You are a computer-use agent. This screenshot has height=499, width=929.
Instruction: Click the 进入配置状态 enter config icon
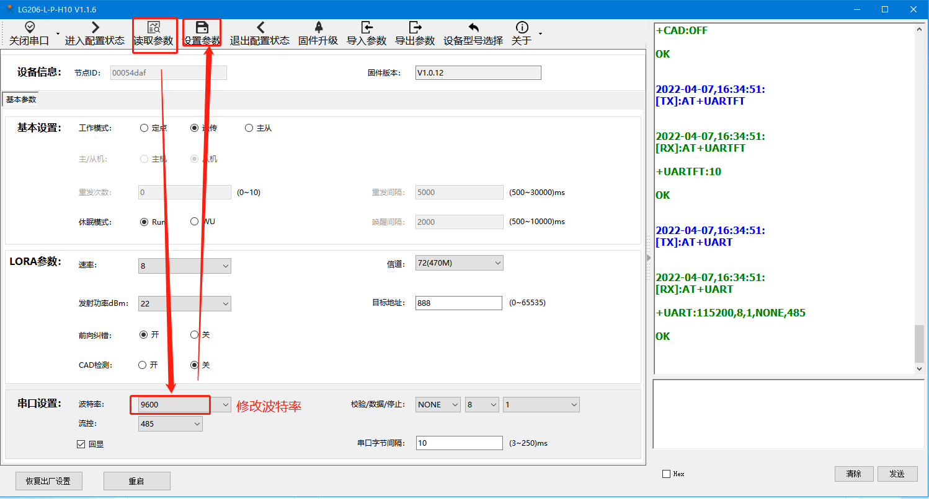tap(95, 28)
